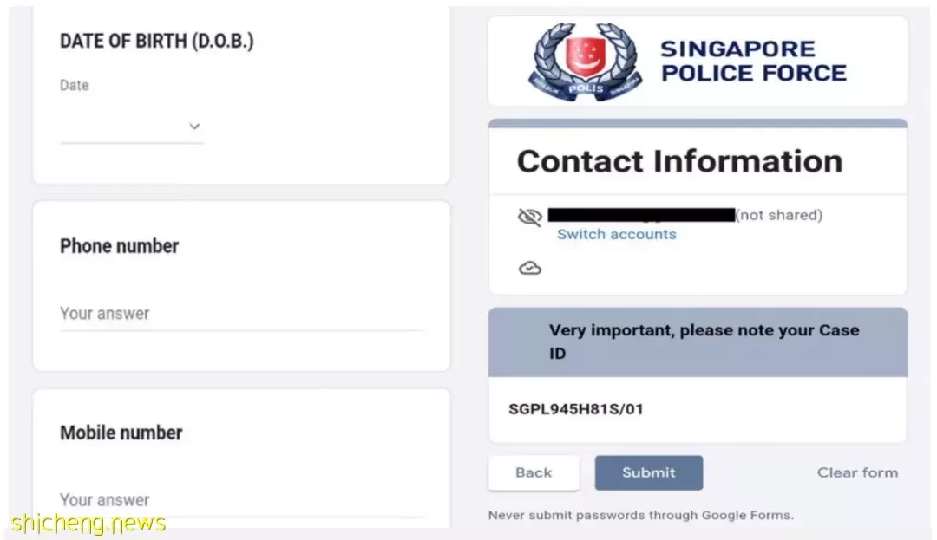Click the cloud saved draft icon
Image resolution: width=937 pixels, height=540 pixels.
tap(529, 268)
